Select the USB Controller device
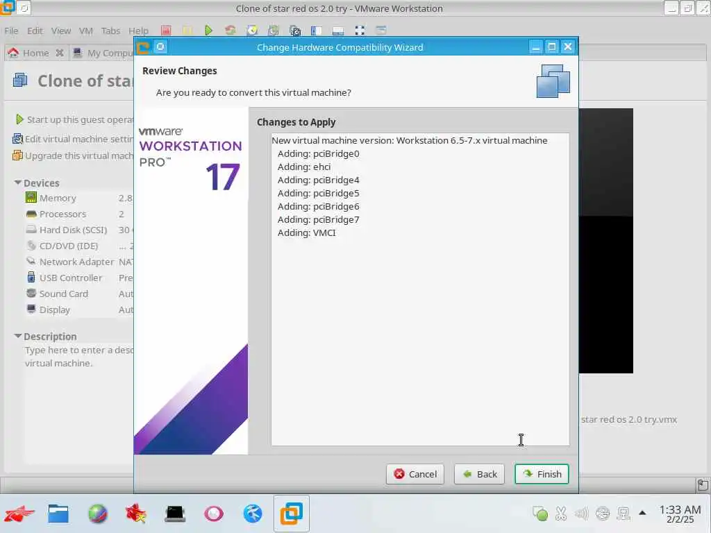Image resolution: width=711 pixels, height=533 pixels. [x=79, y=278]
